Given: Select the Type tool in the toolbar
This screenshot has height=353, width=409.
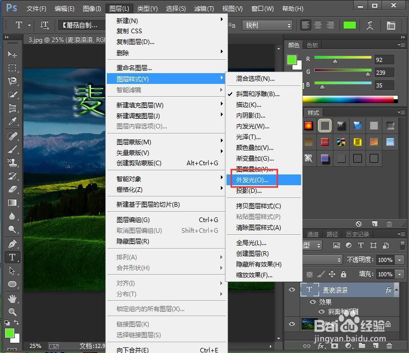Looking at the screenshot, I should click(12, 257).
